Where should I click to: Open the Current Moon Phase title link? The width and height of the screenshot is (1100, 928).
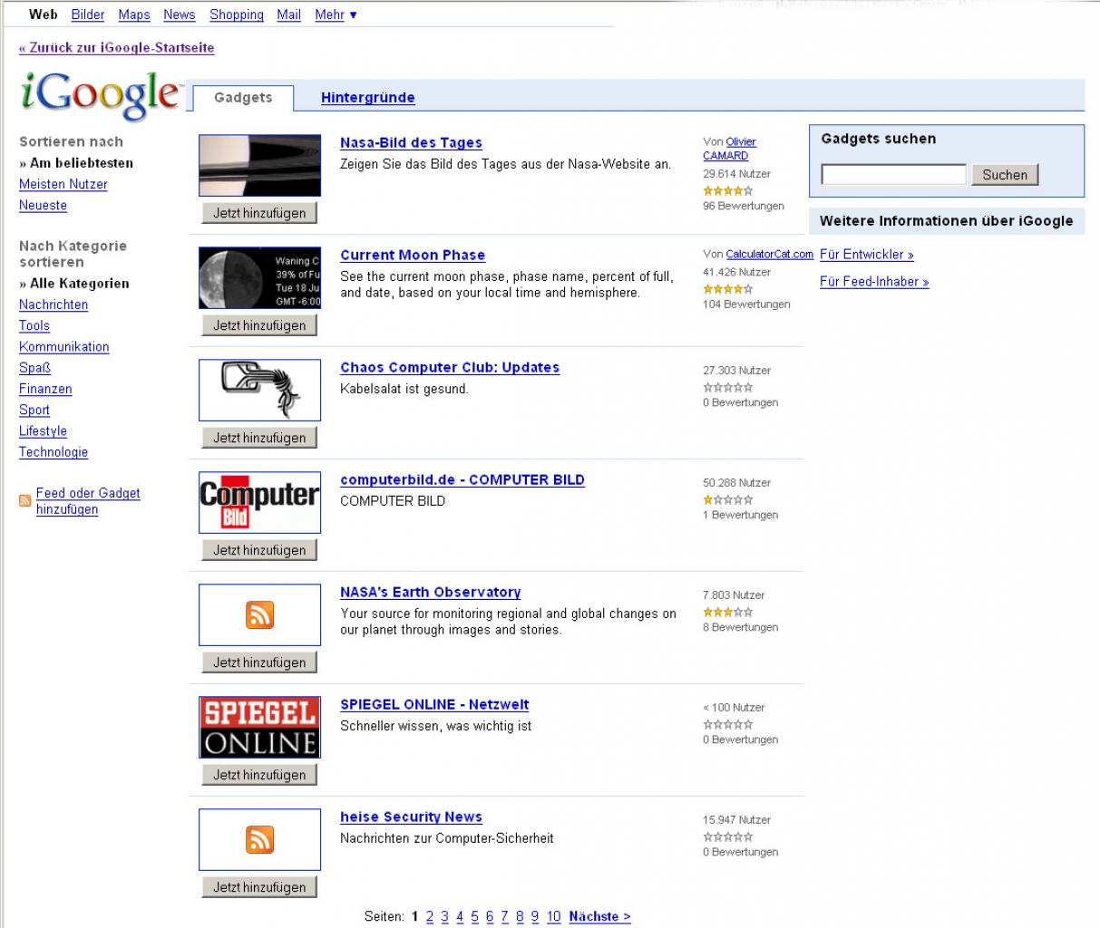pos(413,255)
